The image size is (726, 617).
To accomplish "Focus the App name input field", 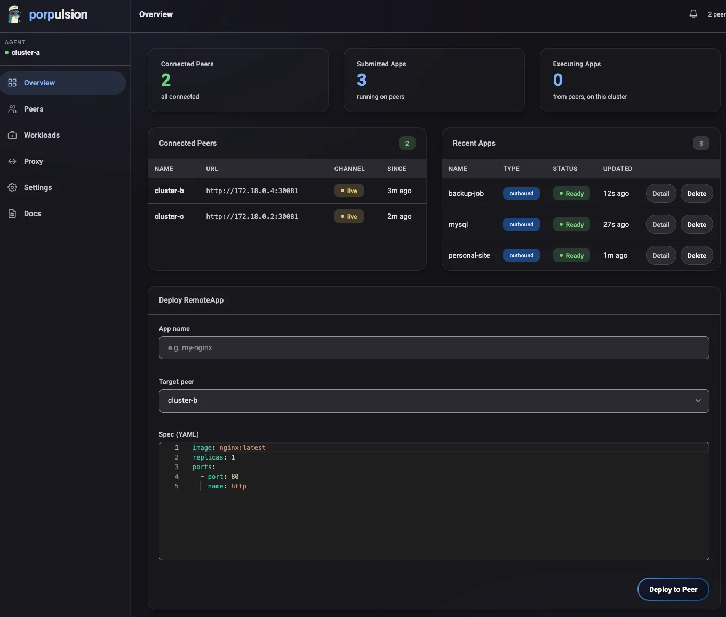I will (433, 348).
